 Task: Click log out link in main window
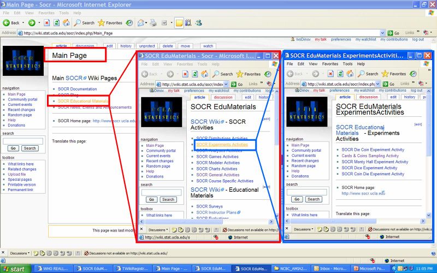(418, 39)
